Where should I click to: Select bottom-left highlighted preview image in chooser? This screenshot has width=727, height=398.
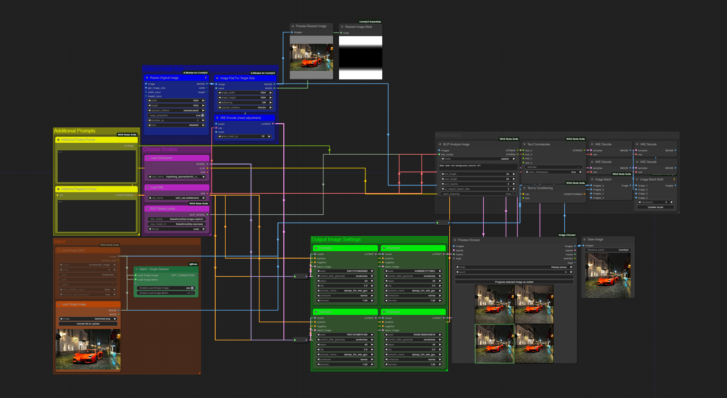[x=494, y=343]
